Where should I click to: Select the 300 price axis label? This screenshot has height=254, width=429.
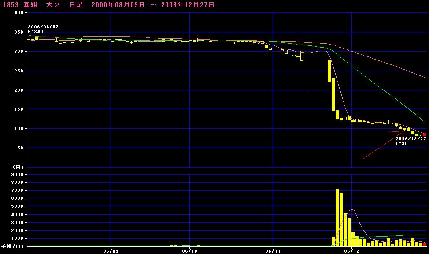click(18, 52)
